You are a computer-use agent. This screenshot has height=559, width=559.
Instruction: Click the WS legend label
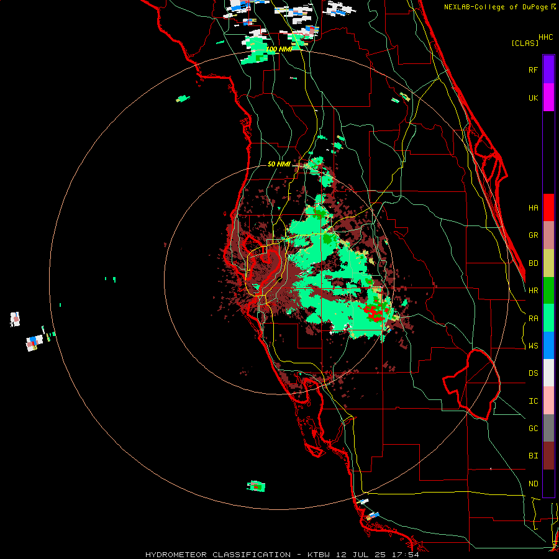pos(533,346)
